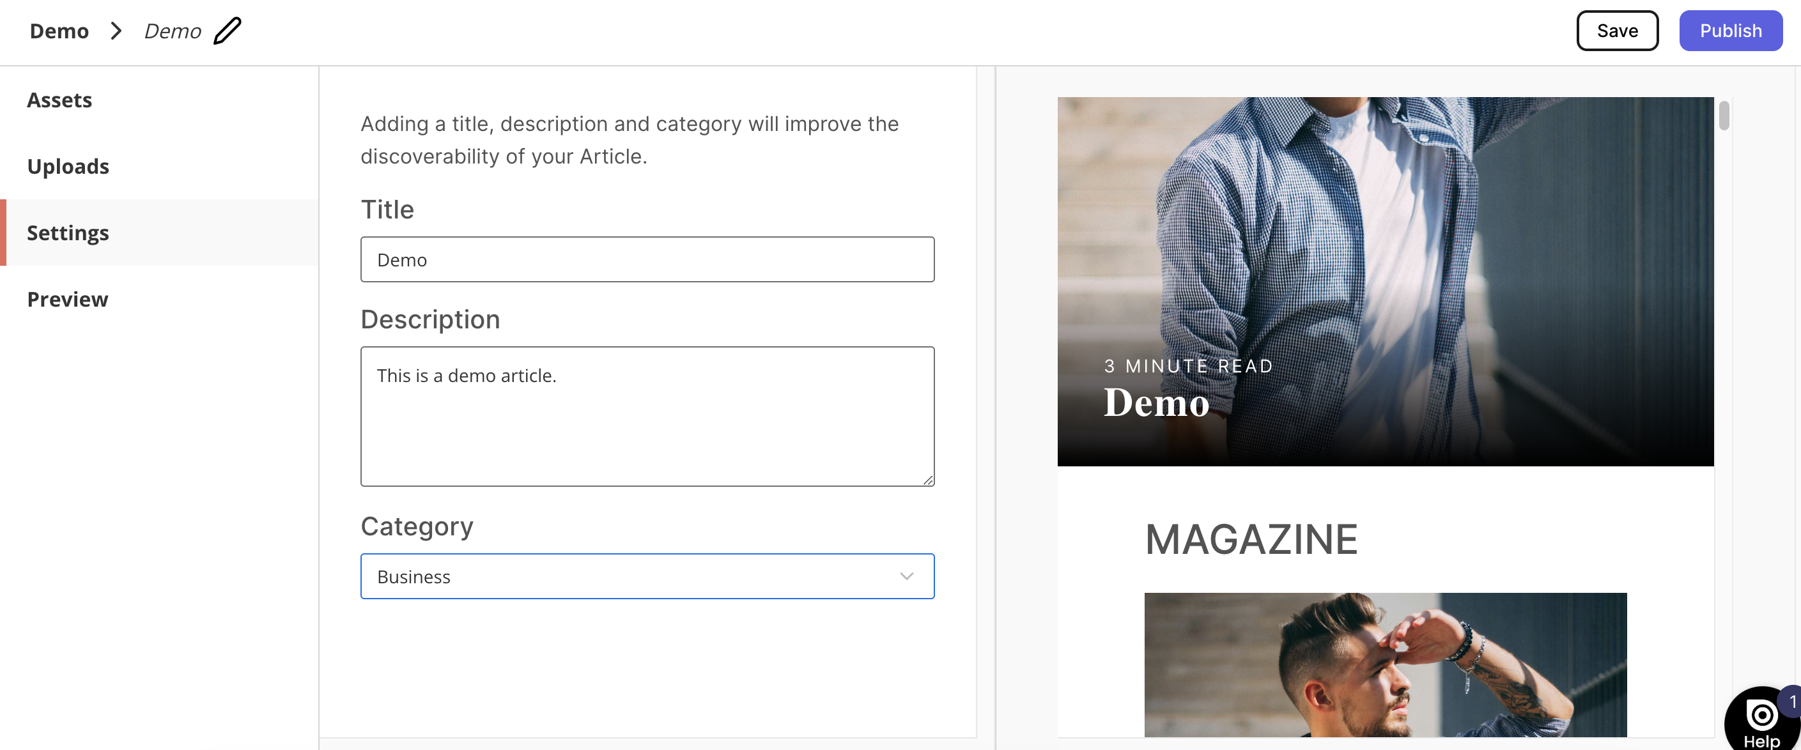This screenshot has height=750, width=1801.
Task: Click the Save button
Action: [x=1616, y=31]
